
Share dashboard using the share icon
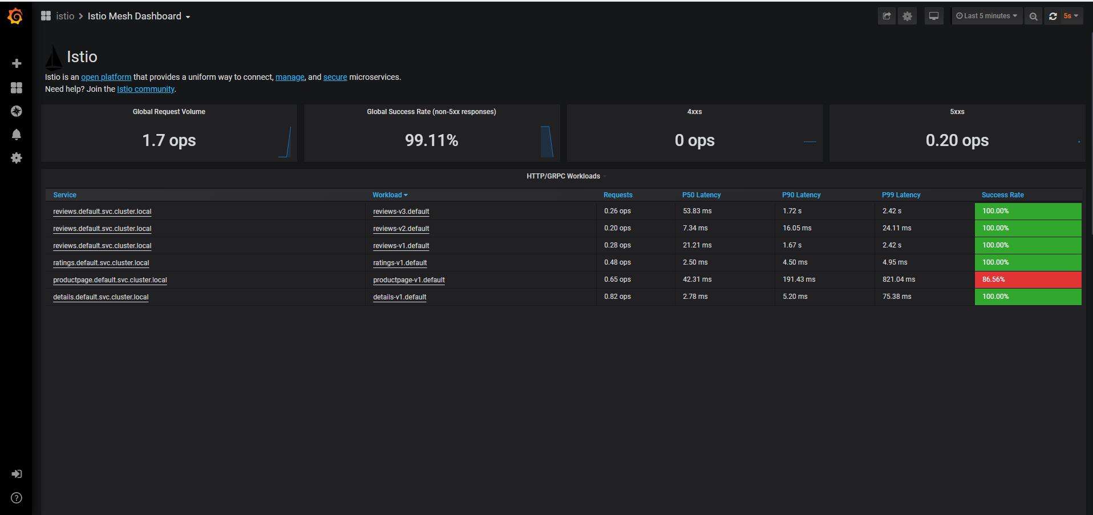point(886,16)
